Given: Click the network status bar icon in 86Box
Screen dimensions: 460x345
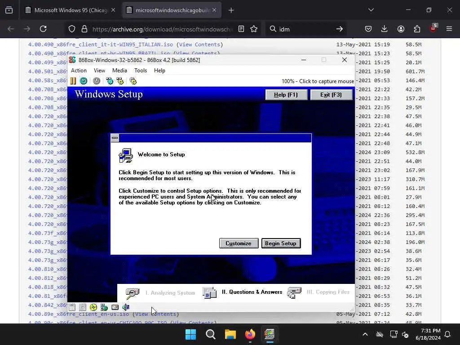Looking at the screenshot, I should pyautogui.click(x=104, y=307).
